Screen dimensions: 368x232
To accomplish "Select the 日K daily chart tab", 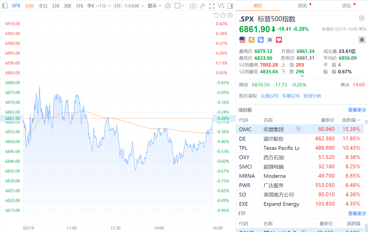I will pos(56,6).
